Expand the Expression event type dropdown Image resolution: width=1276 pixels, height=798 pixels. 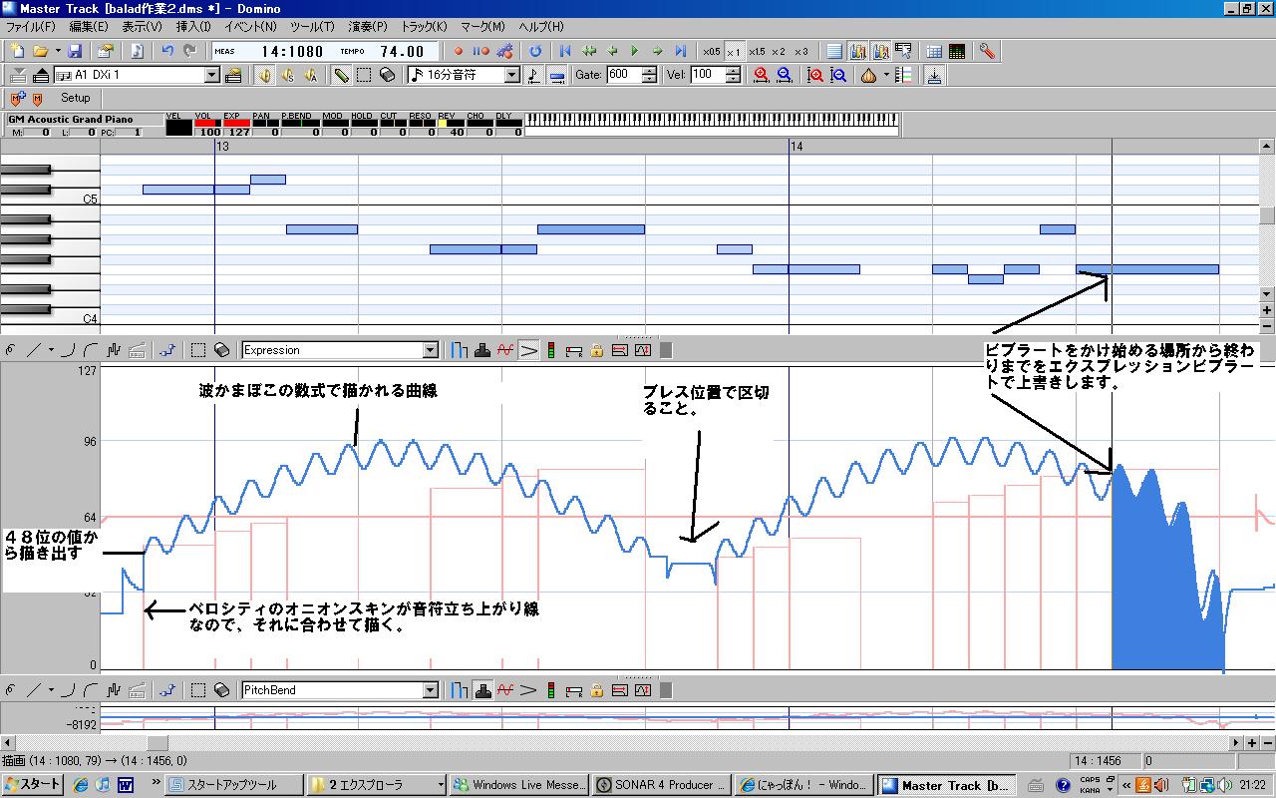tap(431, 350)
